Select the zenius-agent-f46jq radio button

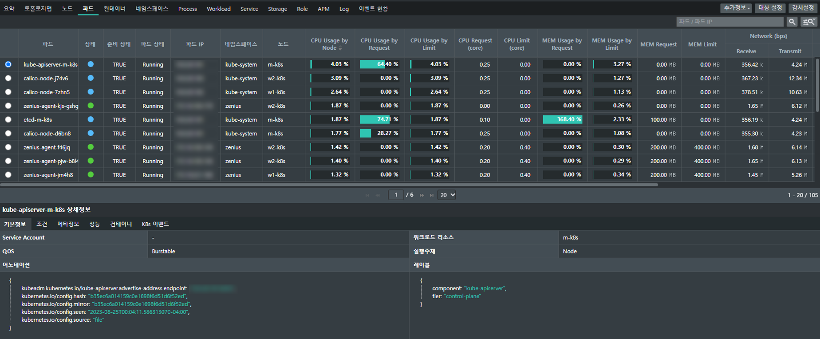coord(8,147)
